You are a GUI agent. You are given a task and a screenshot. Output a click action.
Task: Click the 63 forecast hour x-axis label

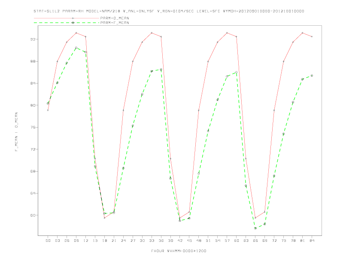246,241
